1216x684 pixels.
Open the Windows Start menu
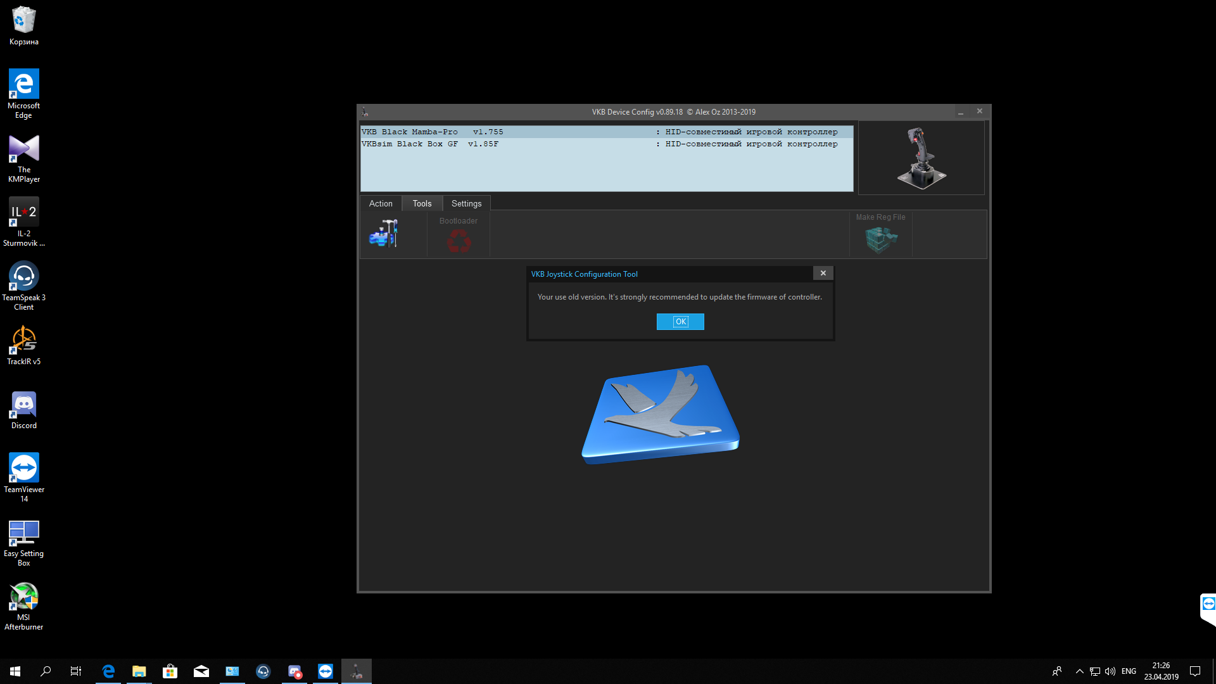coord(15,671)
